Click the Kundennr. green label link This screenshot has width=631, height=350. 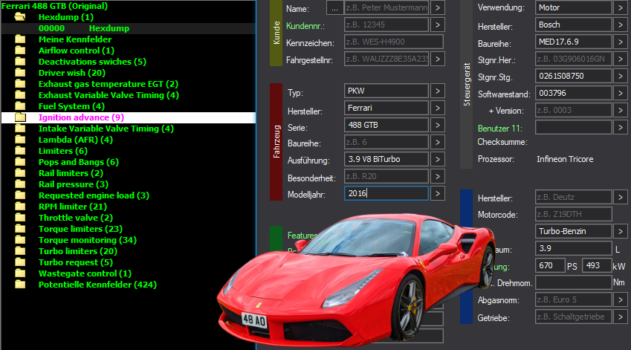click(305, 26)
